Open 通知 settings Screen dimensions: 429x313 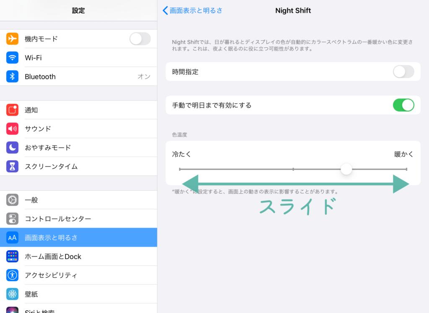(78, 110)
